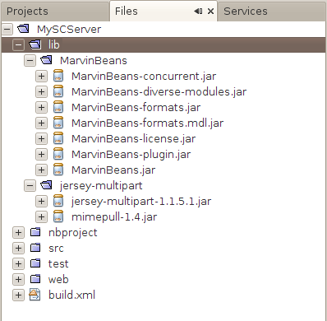This screenshot has width=327, height=321.
Task: Click the MarvinBeans open folder icon
Action: point(46,60)
